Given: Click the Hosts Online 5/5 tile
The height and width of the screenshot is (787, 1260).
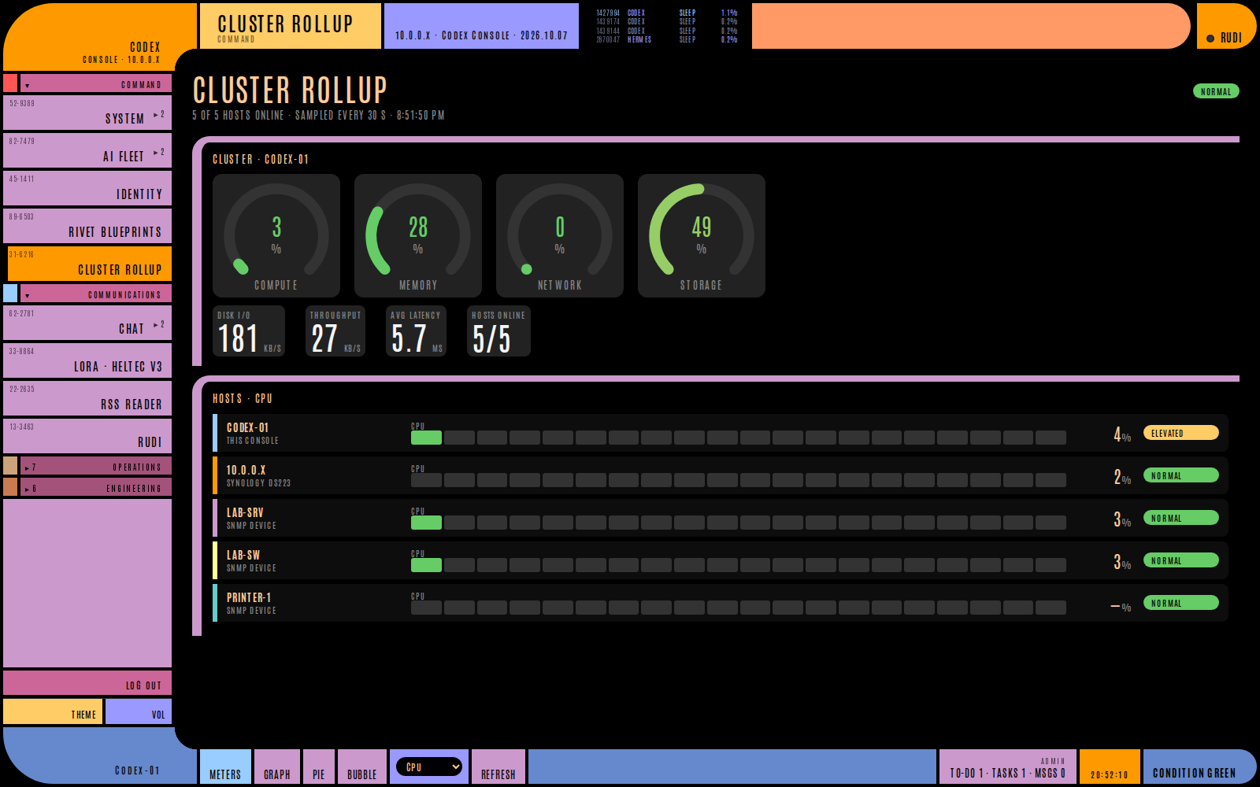Looking at the screenshot, I should tap(498, 331).
